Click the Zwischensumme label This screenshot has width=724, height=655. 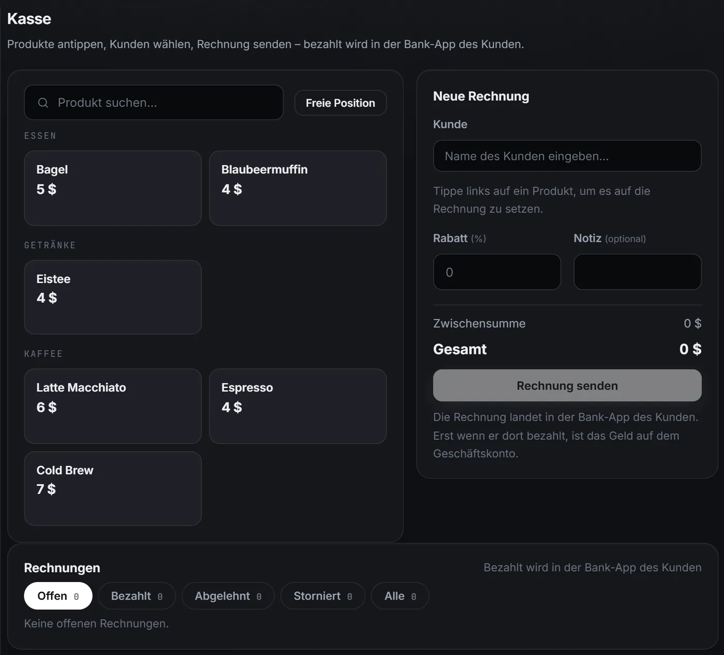pos(479,323)
